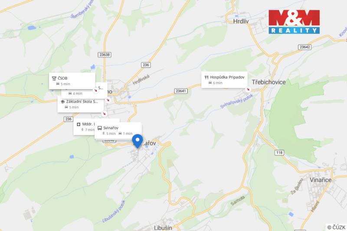Click the school cap icon on Základní škola card
The height and width of the screenshot is (231, 347).
click(62, 102)
